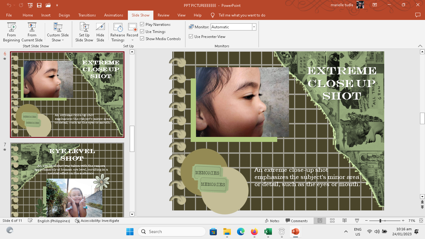Start show From Current Slide
The width and height of the screenshot is (425, 239).
[32, 32]
